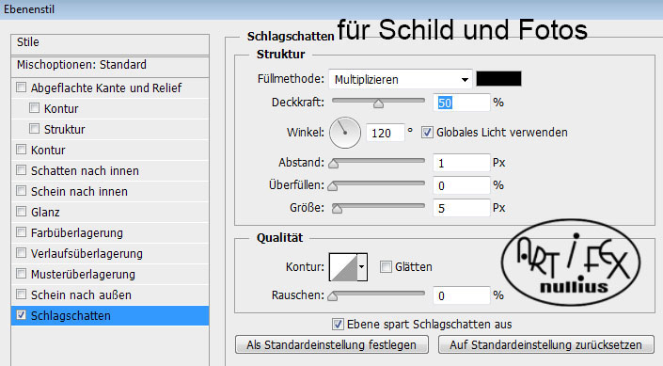663x366 pixels.
Task: Uncheck the Schlagschatten checkbox
Action: point(21,315)
